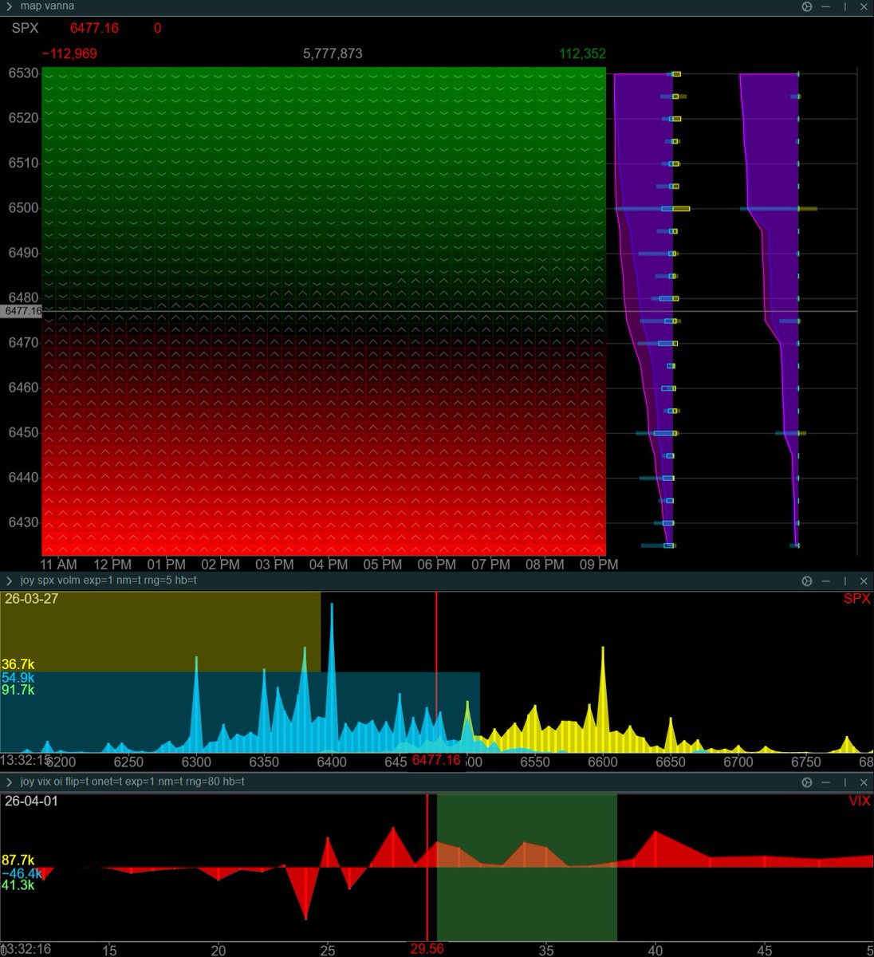Click the 6450 strike label on y-axis
Screen dimensions: 874x957
point(23,432)
